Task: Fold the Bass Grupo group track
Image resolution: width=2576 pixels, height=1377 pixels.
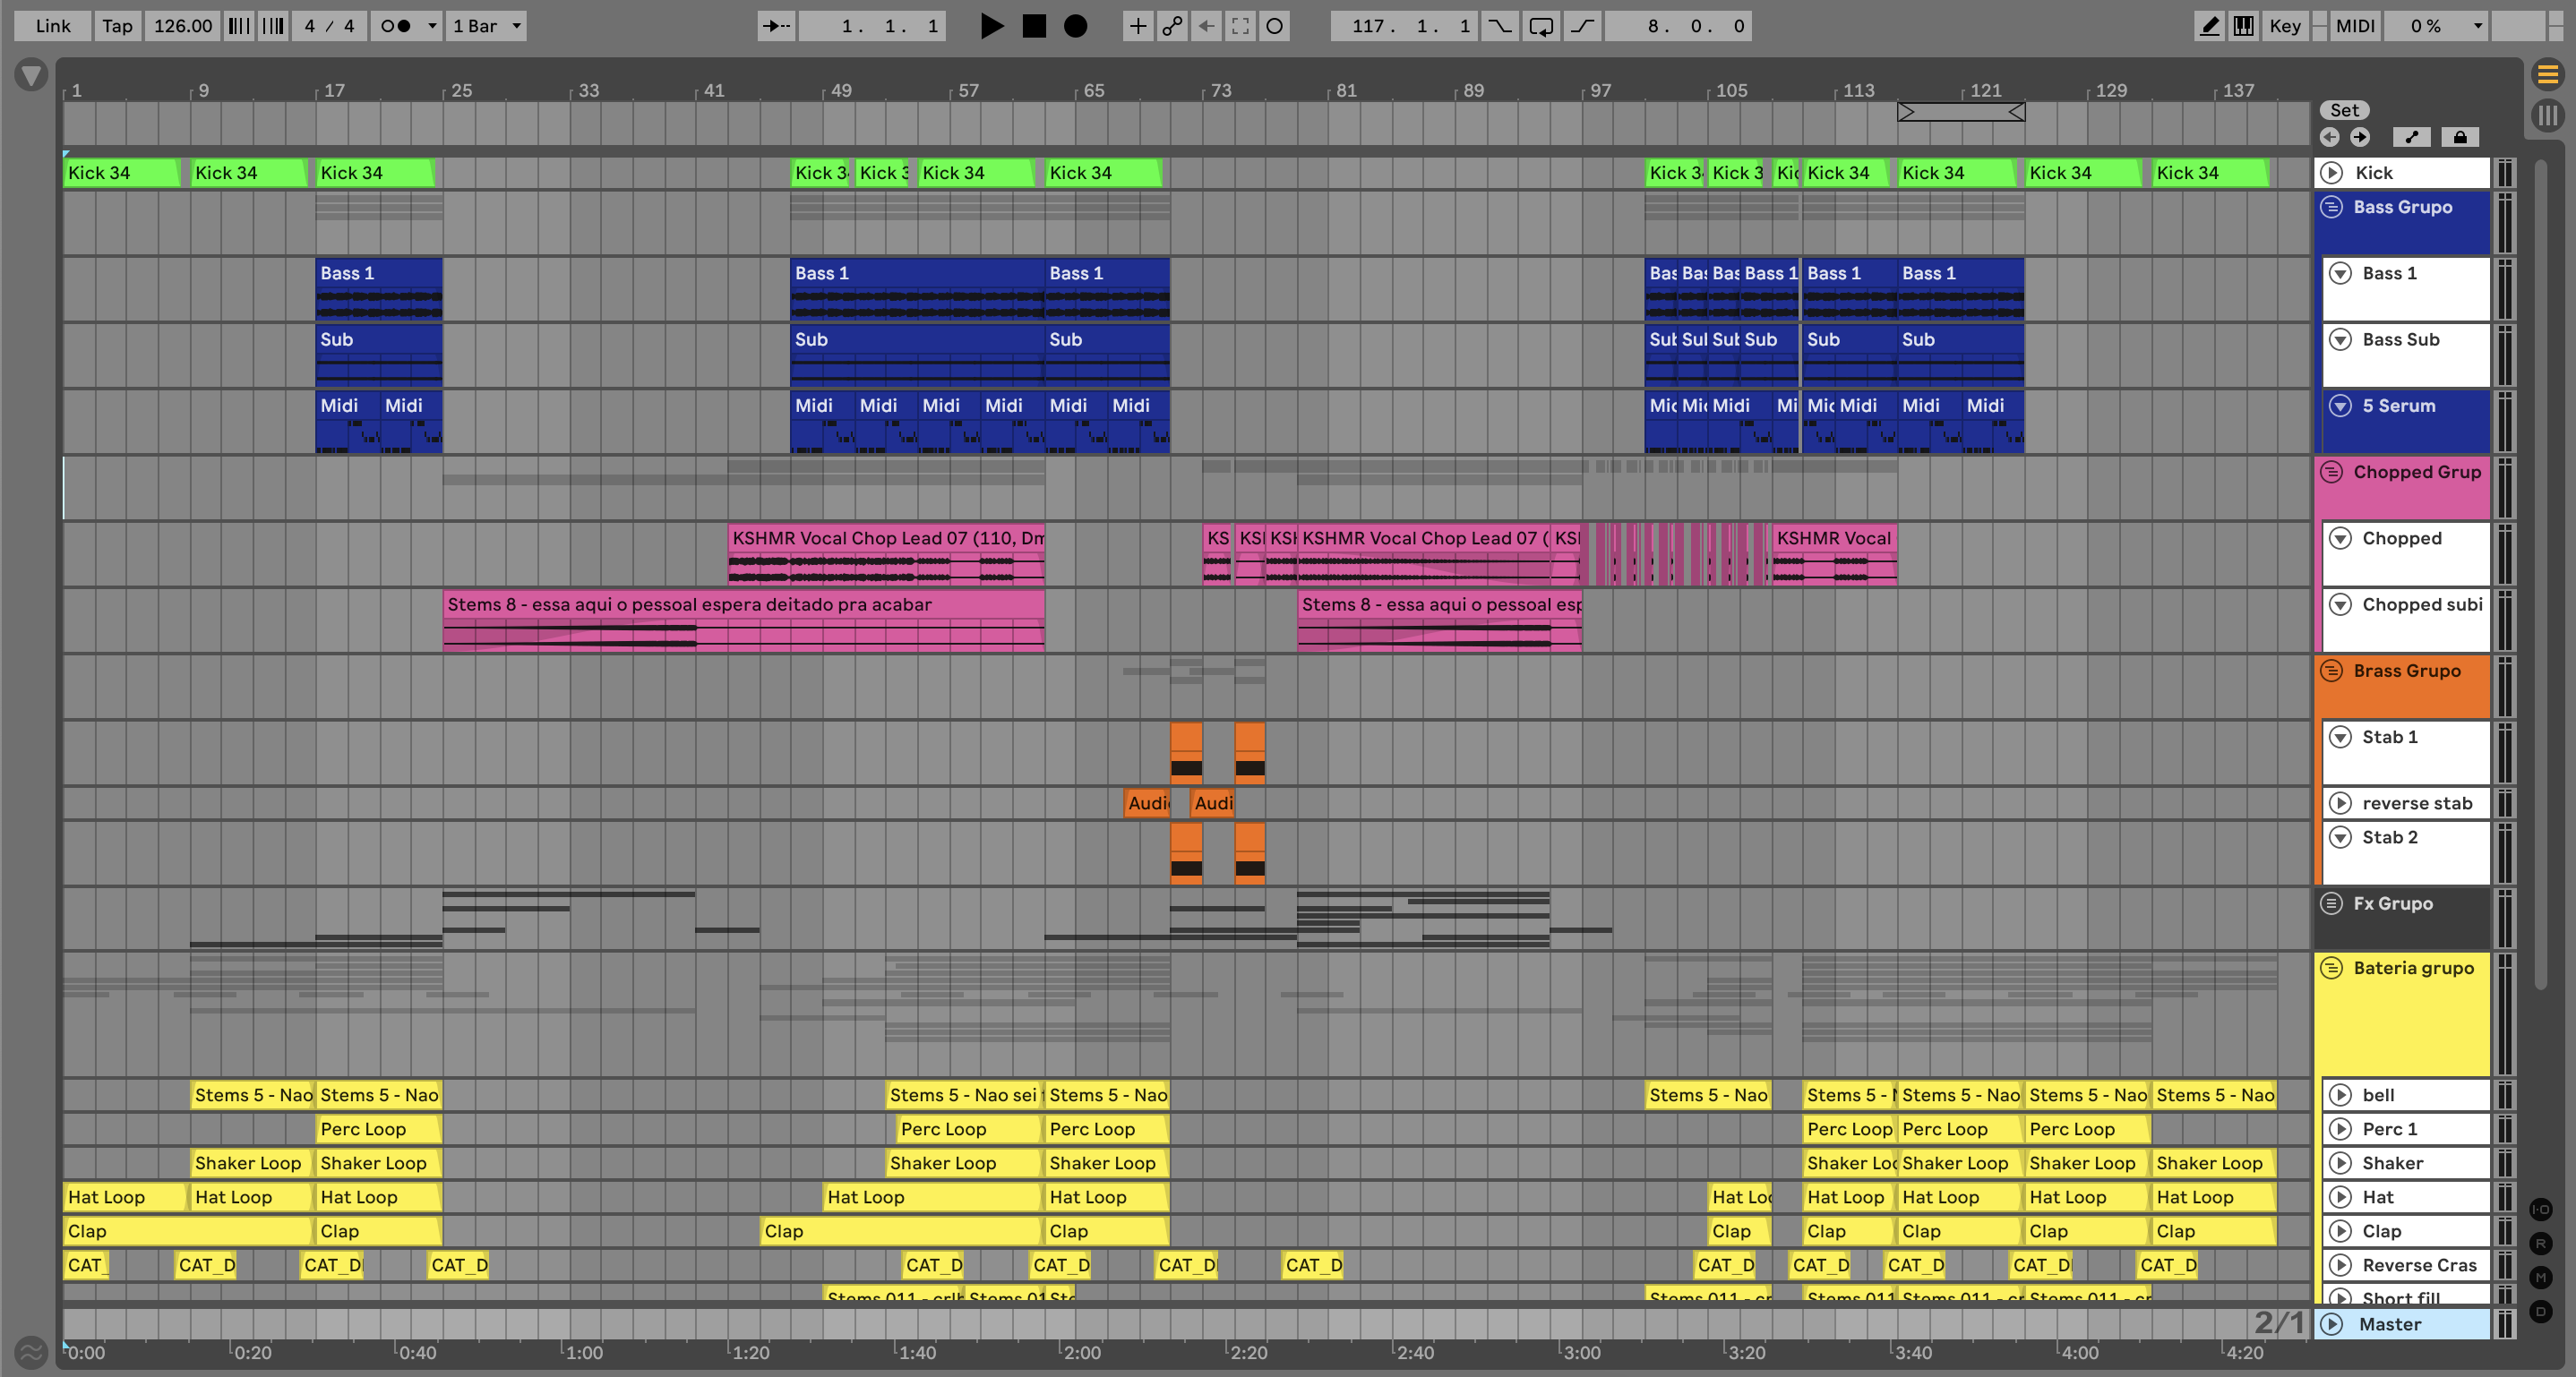Action: (2331, 207)
